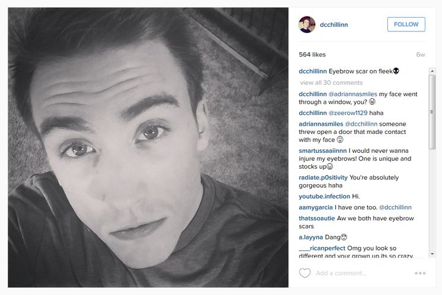
Task: Open dcchillinn's profile avatar
Action: [x=307, y=24]
